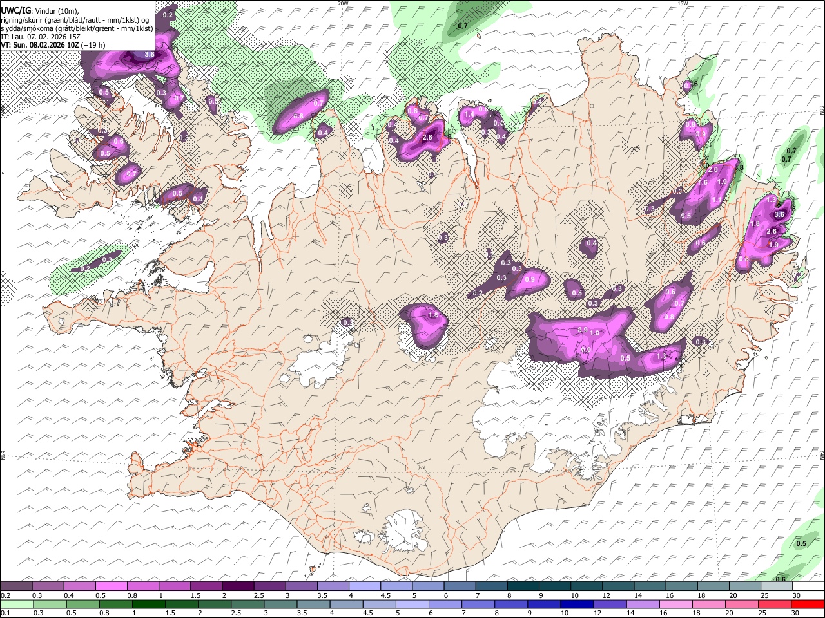This screenshot has width=825, height=618.
Task: Click the grey-teal 3–3.5 swatch in bottom legend row
Action: 280,604
